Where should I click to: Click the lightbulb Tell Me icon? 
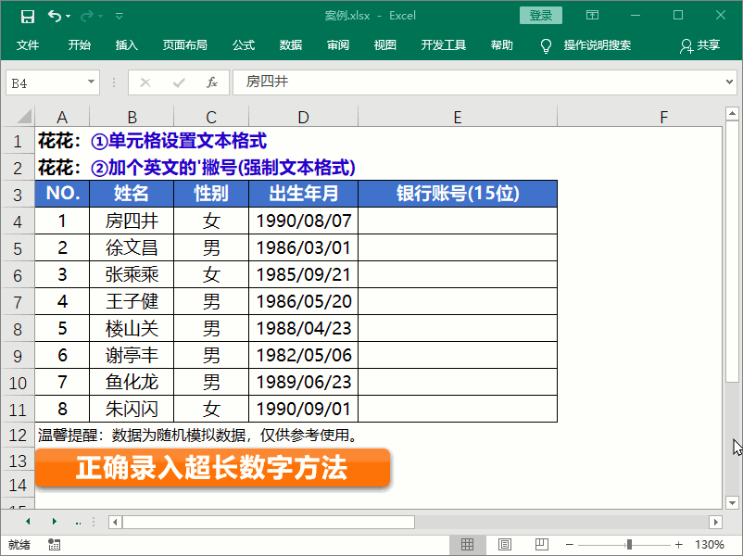coord(546,46)
